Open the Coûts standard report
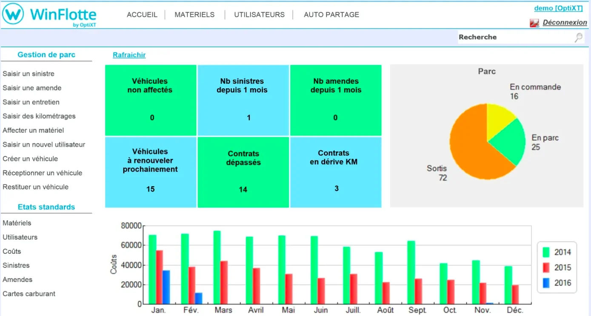This screenshot has width=591, height=316. point(12,251)
